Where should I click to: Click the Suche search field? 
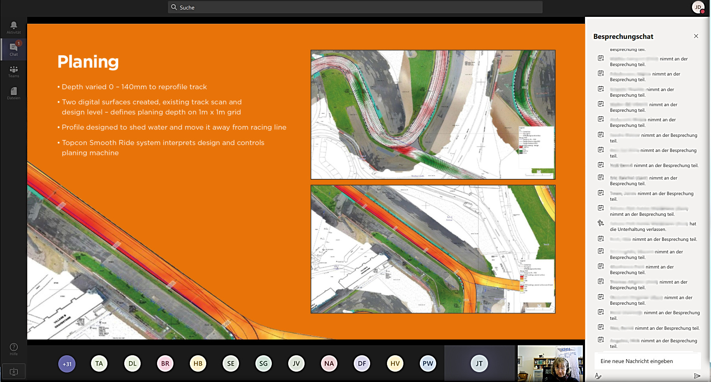coord(355,7)
